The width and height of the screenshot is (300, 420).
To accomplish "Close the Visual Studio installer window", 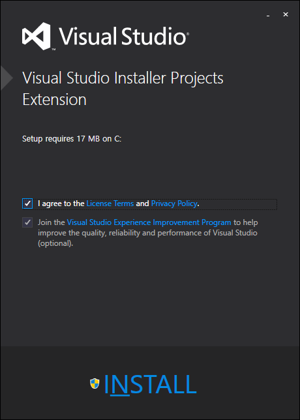I will 286,15.
